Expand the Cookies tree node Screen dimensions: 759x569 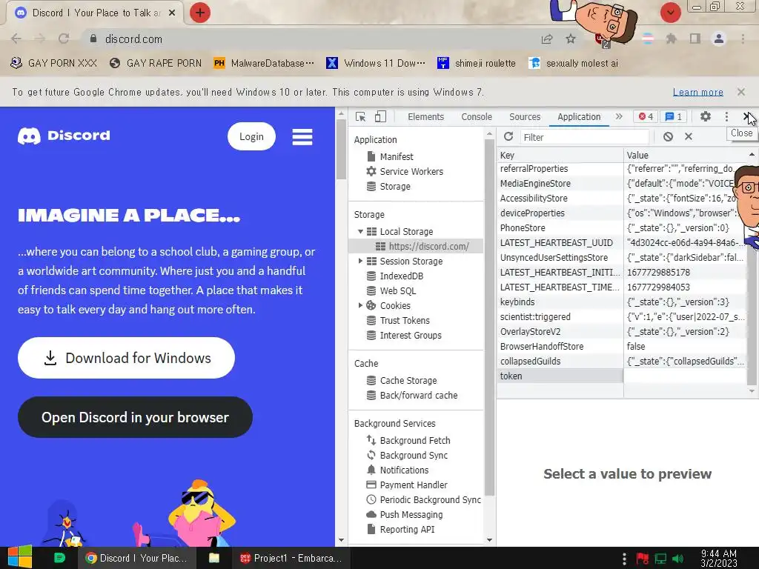[360, 305]
